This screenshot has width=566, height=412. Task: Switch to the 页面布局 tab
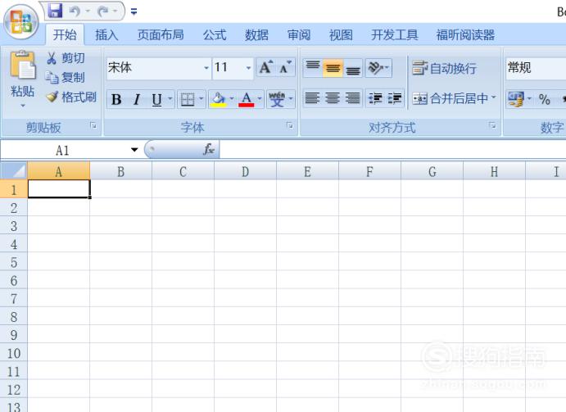coord(161,35)
